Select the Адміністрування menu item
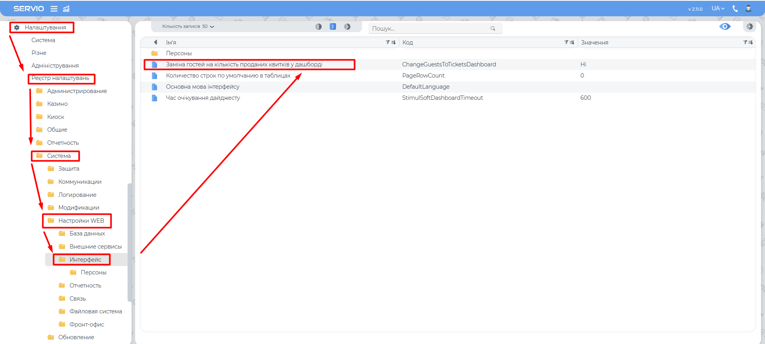 point(55,66)
